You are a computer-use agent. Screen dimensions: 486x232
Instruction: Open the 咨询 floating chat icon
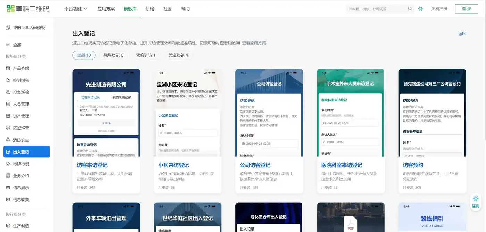(476, 202)
